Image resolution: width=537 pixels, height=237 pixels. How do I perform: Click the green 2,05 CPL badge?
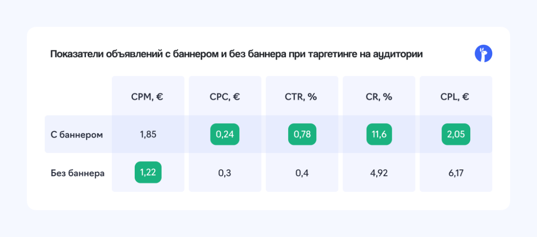coord(456,135)
